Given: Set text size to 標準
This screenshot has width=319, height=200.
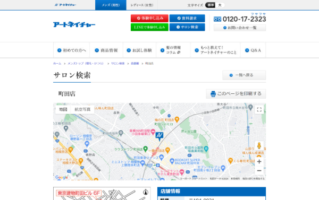Looking at the screenshot, I should tap(210, 5).
